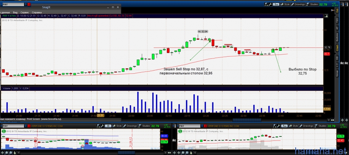
Task: Click the small wrench next to Trd tab
Action: (333, 10)
